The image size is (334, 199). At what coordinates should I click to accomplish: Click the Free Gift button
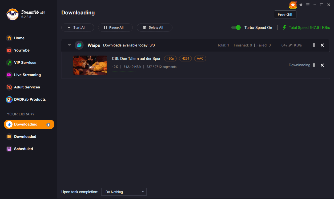pyautogui.click(x=285, y=14)
